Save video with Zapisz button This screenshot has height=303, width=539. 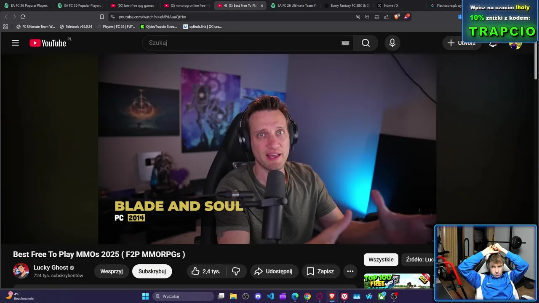pyautogui.click(x=320, y=271)
